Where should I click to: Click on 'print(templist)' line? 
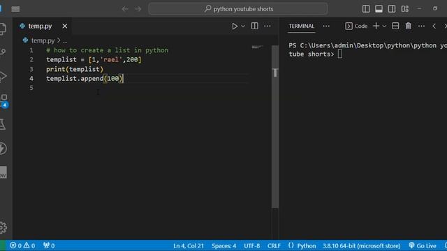[x=75, y=69]
